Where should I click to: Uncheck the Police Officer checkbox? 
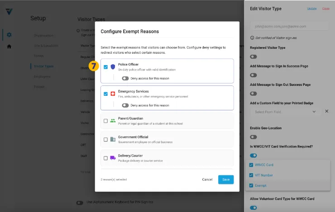point(105,67)
